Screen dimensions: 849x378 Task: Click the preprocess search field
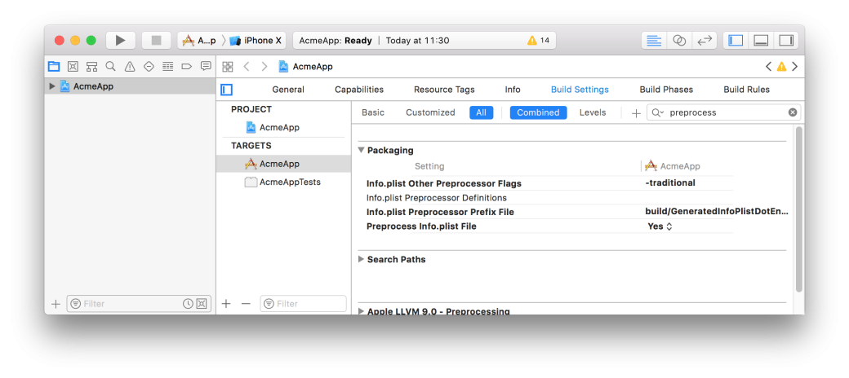click(x=723, y=112)
